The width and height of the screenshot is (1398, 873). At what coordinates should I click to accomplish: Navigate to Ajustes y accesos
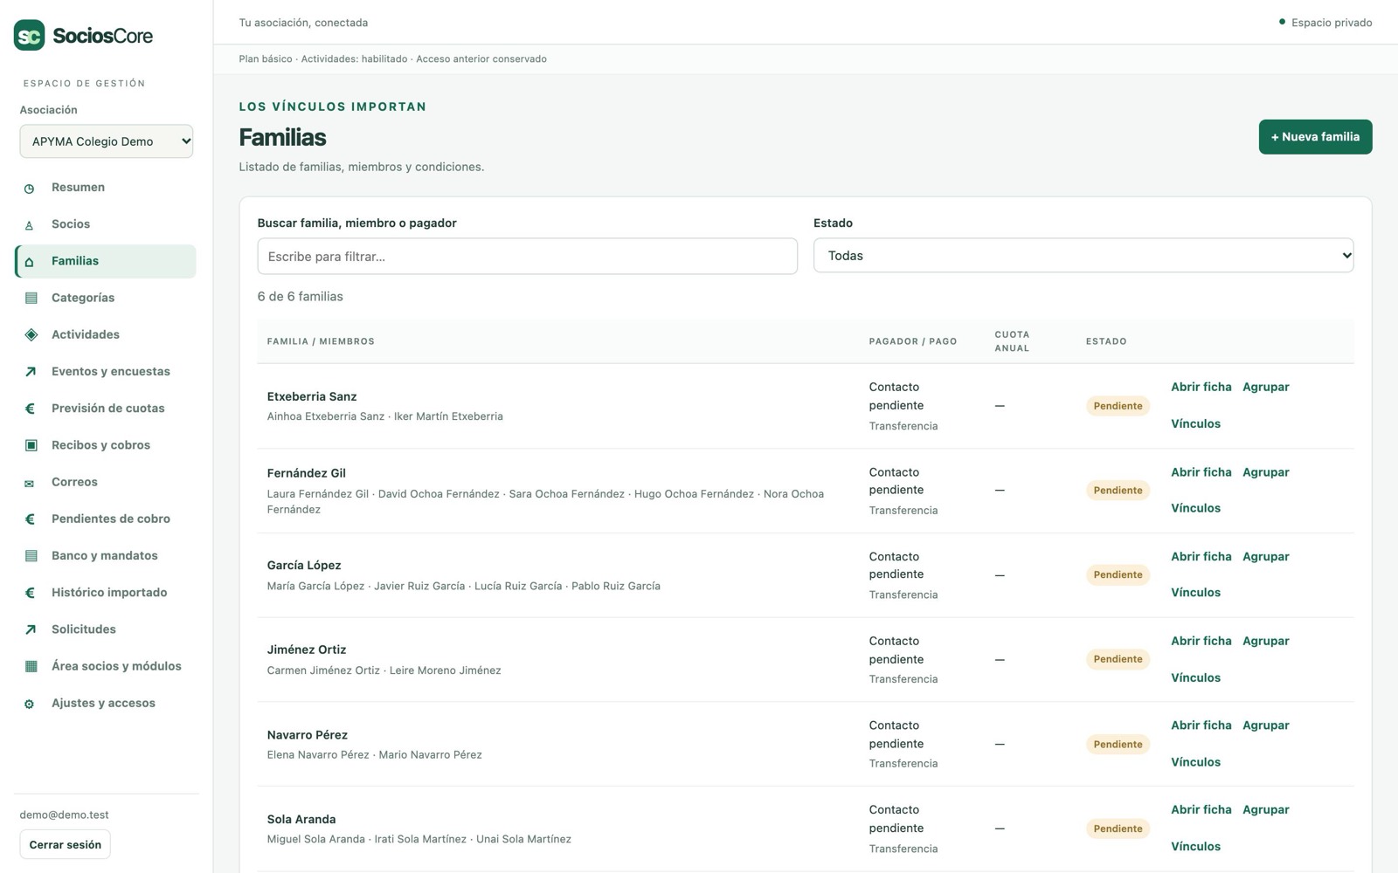coord(106,703)
